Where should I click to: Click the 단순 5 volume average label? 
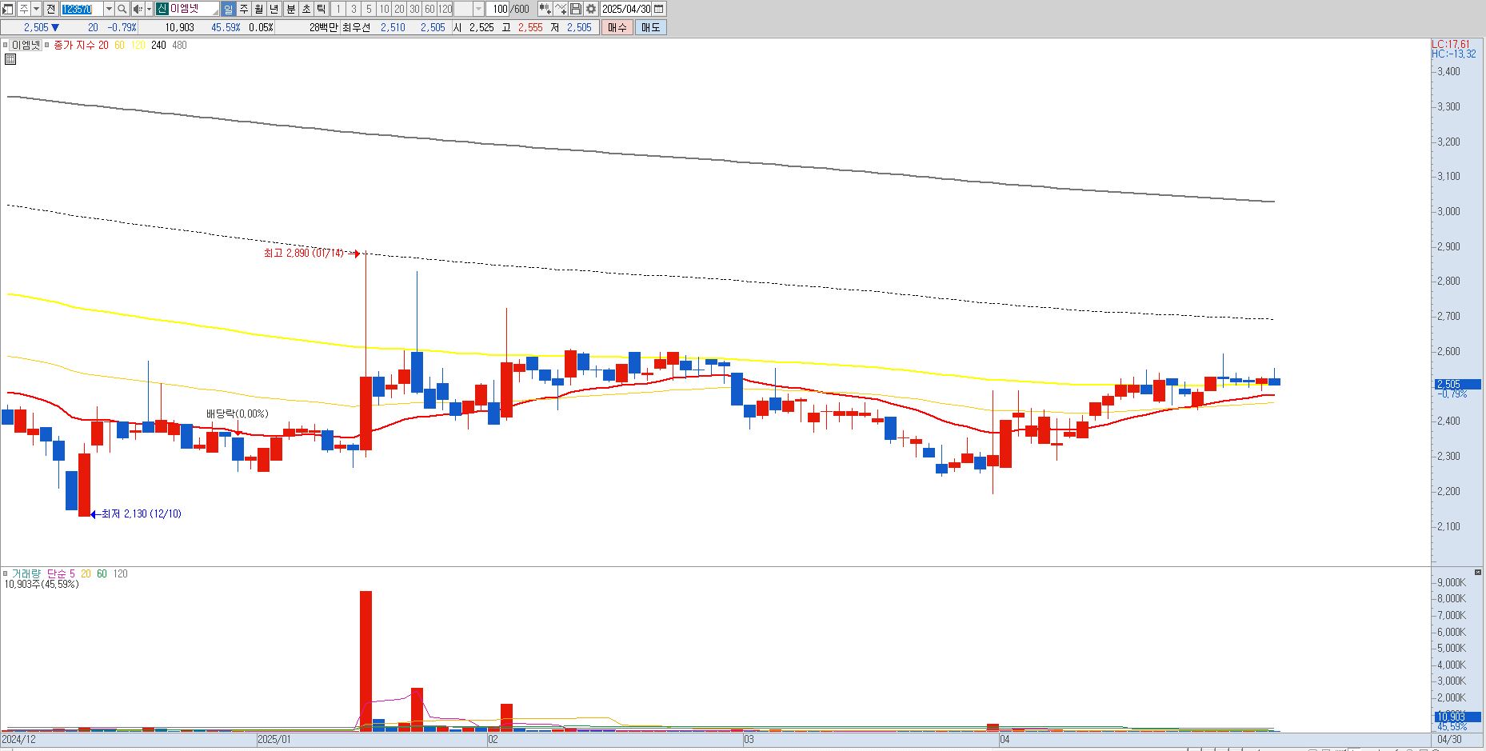[61, 573]
